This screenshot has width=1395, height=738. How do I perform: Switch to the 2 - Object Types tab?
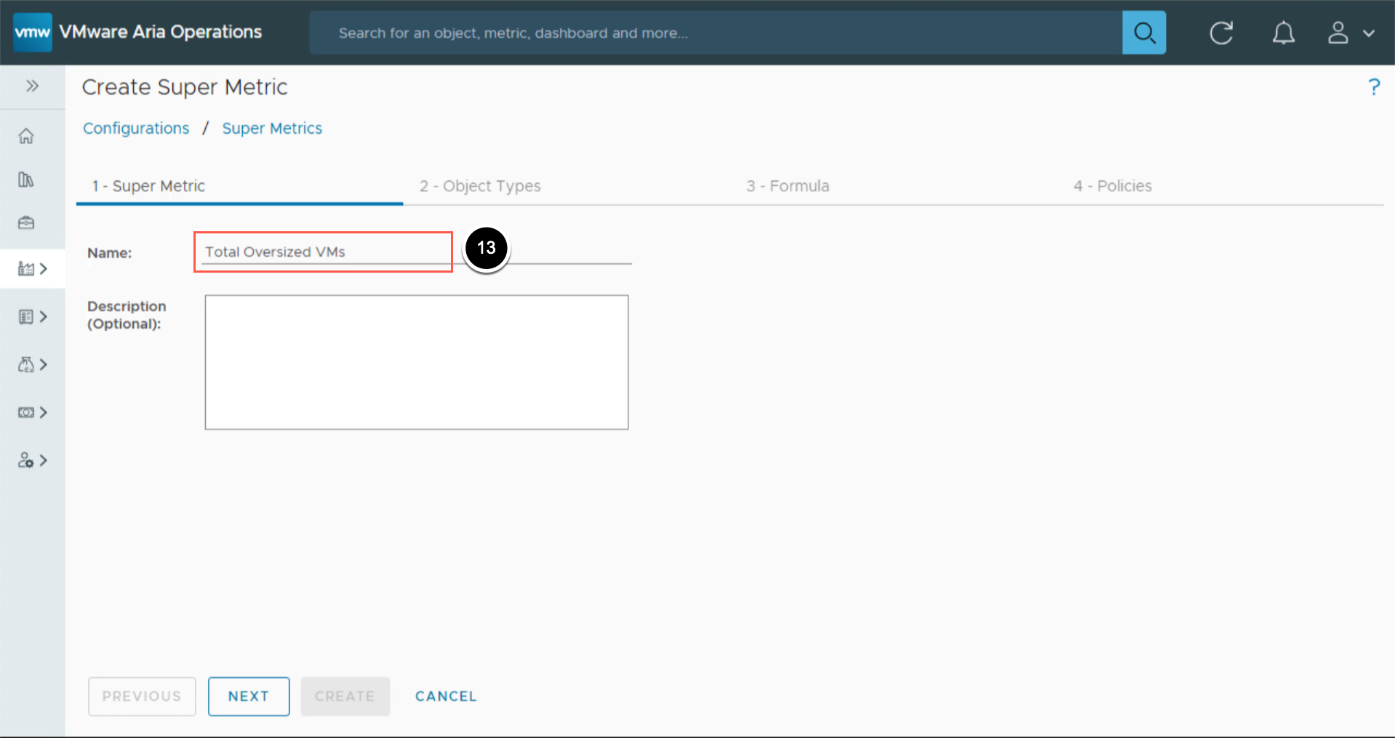coord(480,186)
